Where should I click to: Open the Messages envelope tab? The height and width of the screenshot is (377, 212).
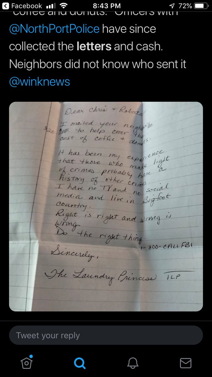pos(186,363)
